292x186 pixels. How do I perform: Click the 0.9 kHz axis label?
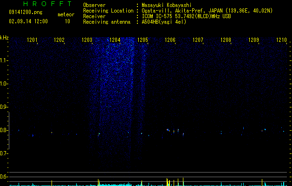[4, 107]
